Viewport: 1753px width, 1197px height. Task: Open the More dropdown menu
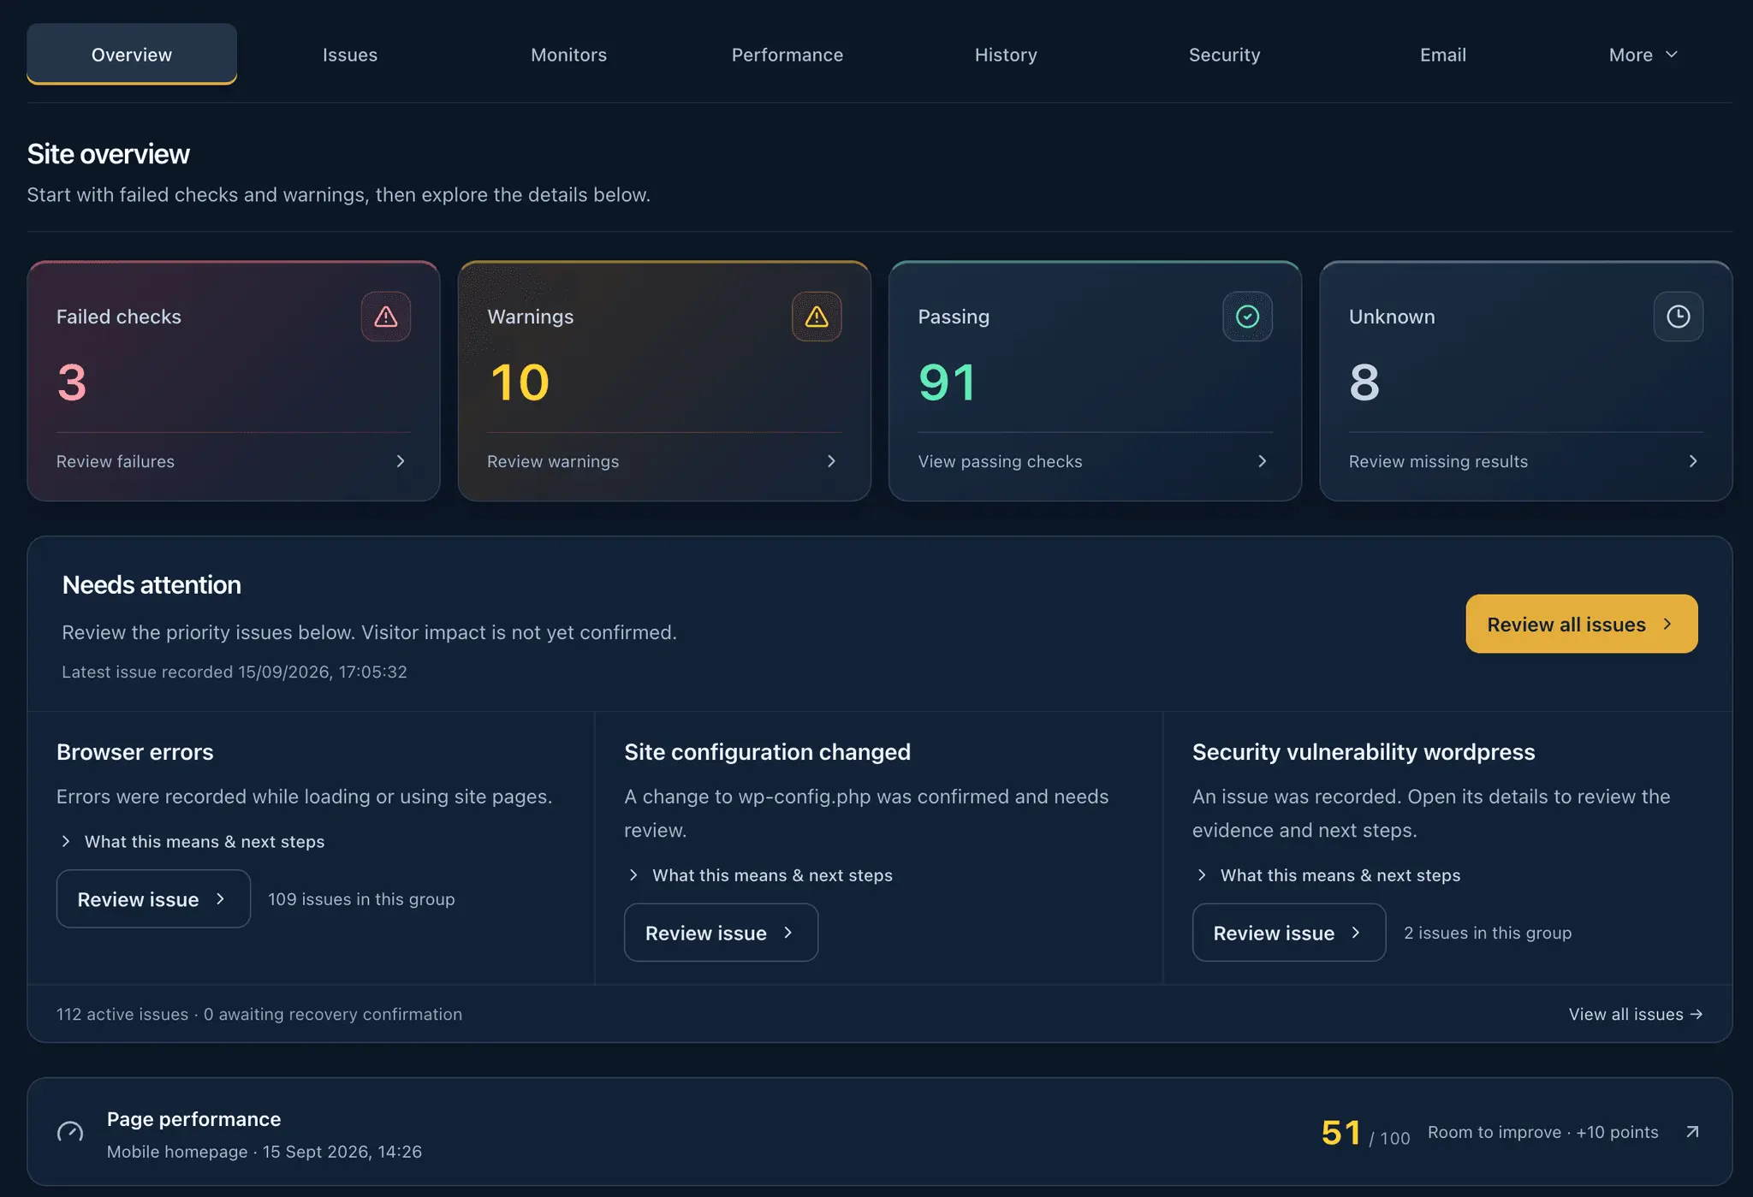[x=1643, y=55]
